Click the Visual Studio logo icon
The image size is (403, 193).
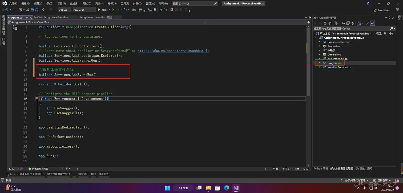5,3
